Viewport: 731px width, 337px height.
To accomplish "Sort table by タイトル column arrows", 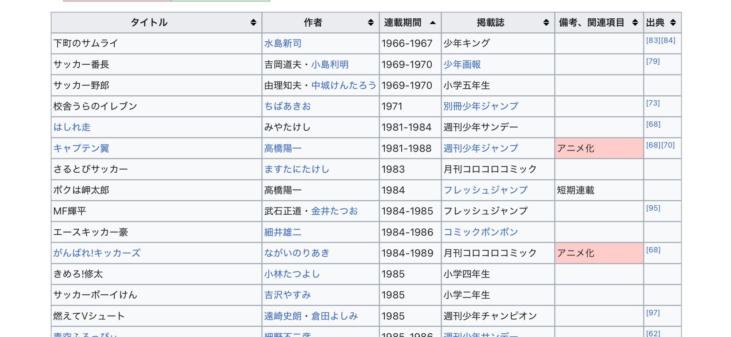I will click(253, 23).
